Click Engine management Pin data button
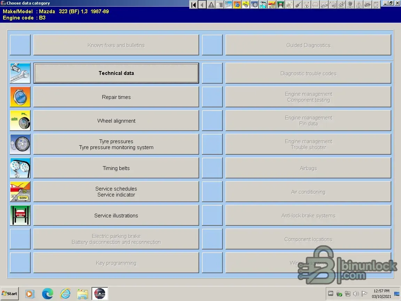Image resolution: width=401 pixels, height=301 pixels. click(x=308, y=121)
